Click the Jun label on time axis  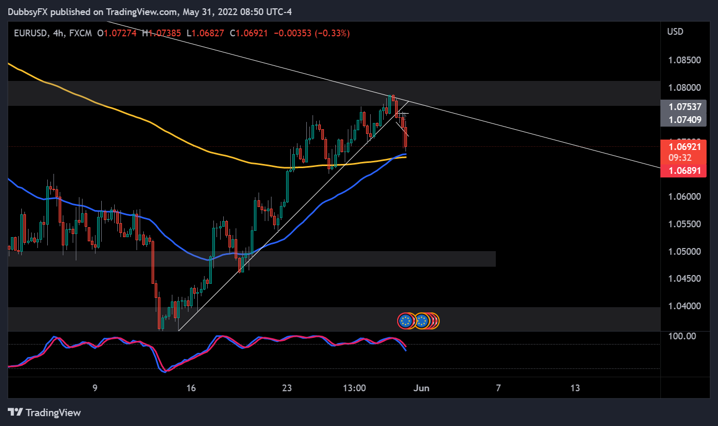coord(422,388)
